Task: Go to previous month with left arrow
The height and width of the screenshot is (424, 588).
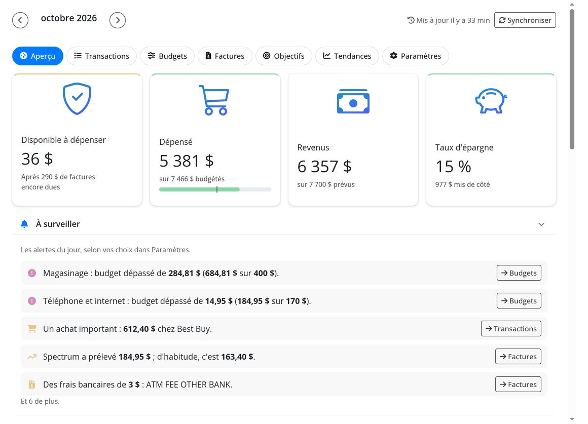Action: coord(20,20)
